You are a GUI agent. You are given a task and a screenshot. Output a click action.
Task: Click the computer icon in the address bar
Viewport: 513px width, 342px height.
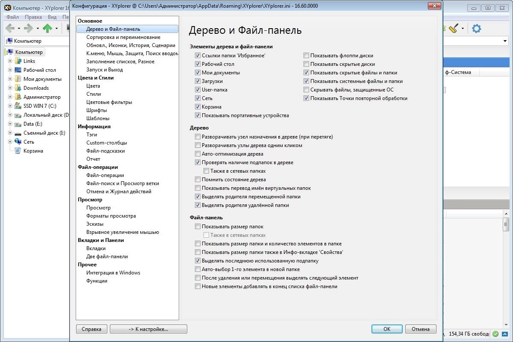click(x=9, y=41)
